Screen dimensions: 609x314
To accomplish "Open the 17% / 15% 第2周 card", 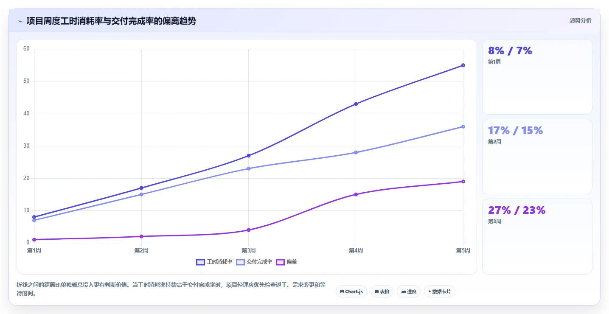I will pyautogui.click(x=537, y=157).
